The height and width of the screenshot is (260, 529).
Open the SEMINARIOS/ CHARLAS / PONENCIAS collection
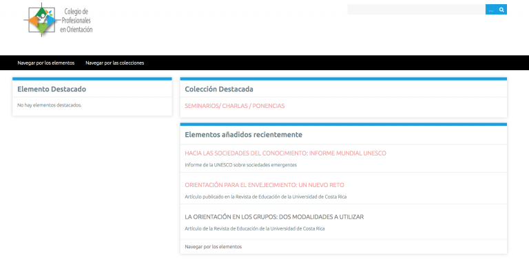(x=234, y=106)
